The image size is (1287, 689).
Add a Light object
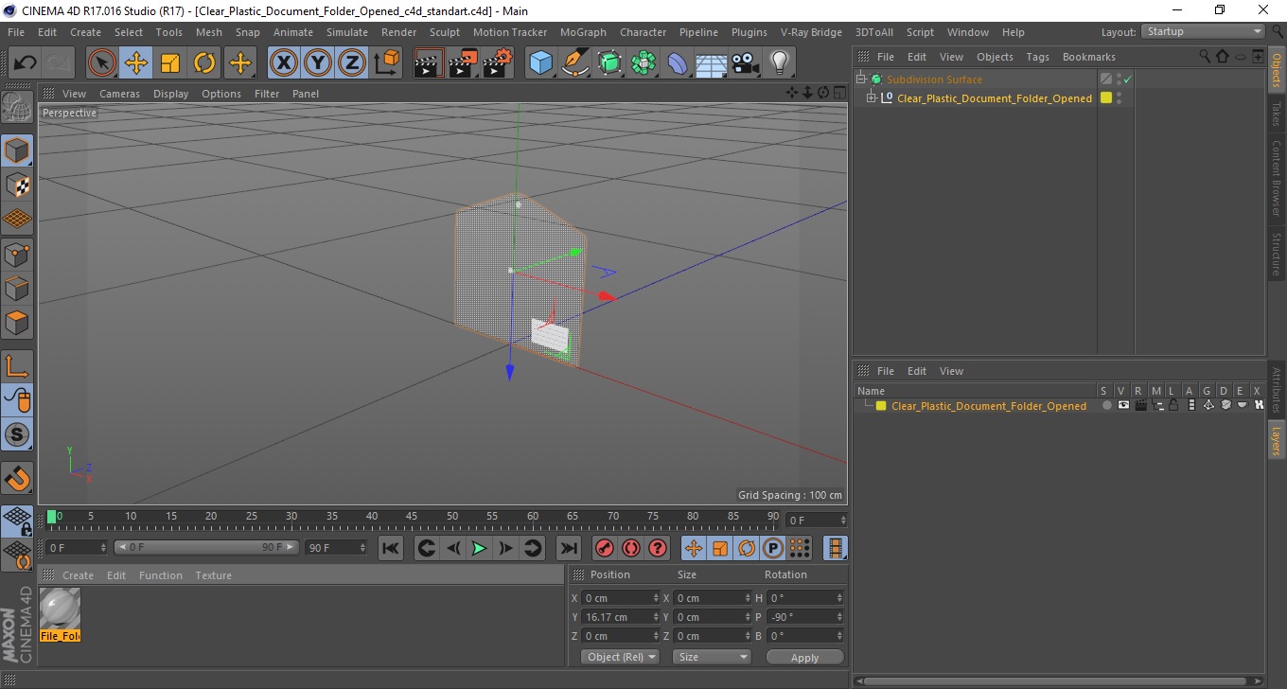tap(779, 63)
